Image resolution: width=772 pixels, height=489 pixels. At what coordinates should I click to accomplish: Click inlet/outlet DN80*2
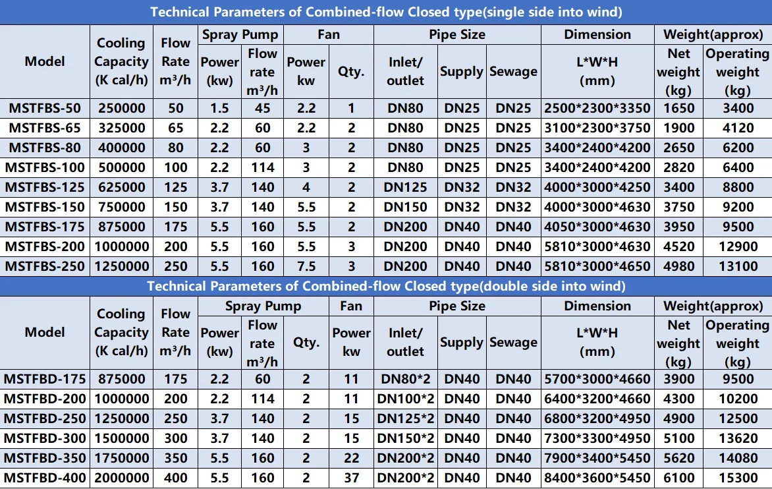click(x=405, y=379)
